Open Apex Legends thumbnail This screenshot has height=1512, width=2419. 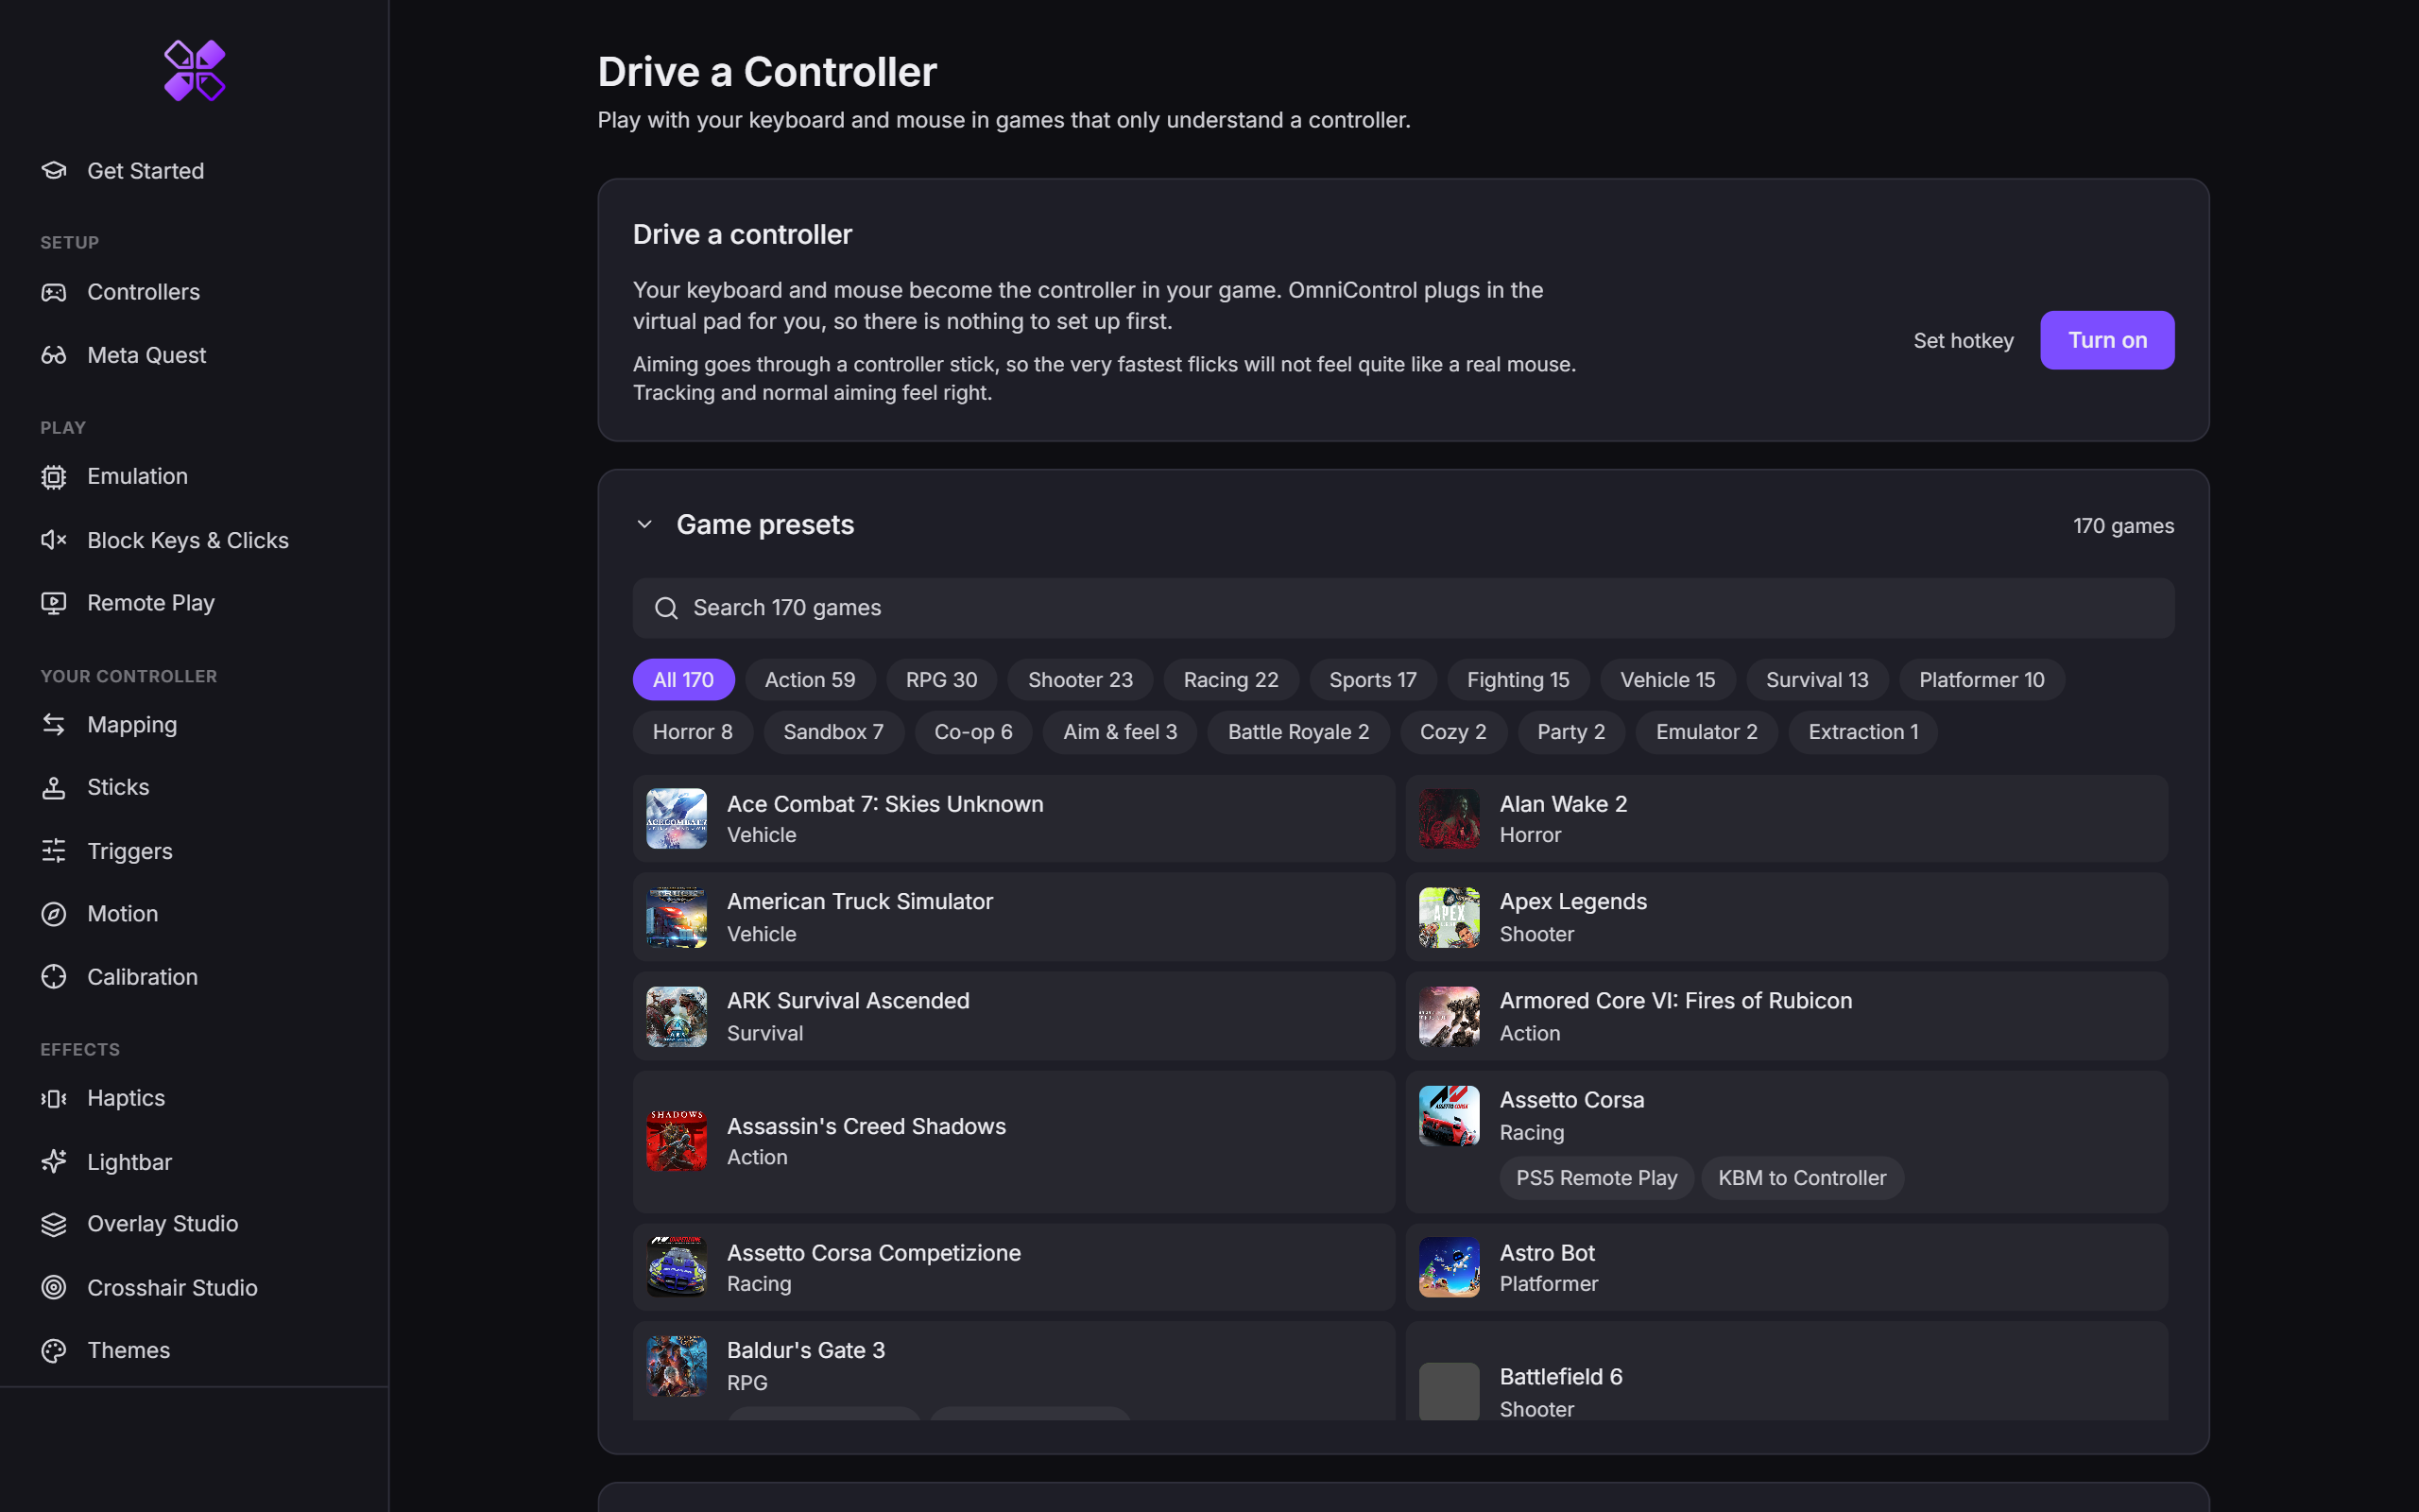(x=1450, y=918)
